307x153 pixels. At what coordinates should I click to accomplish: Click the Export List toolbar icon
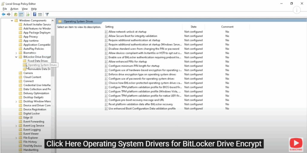tap(28, 14)
